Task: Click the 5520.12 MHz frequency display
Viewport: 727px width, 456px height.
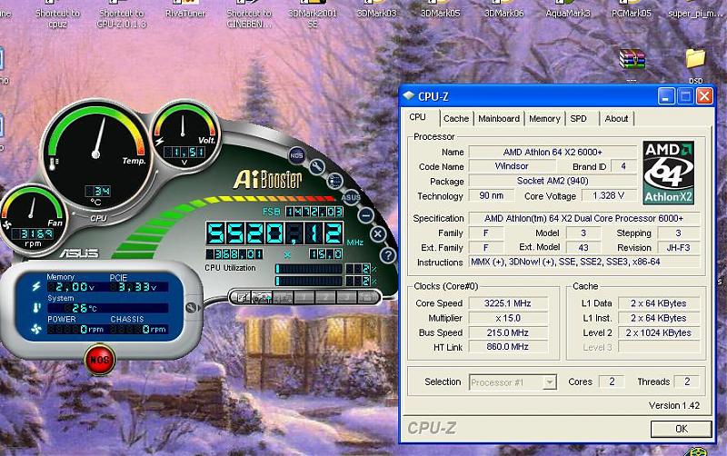Action: coord(275,233)
